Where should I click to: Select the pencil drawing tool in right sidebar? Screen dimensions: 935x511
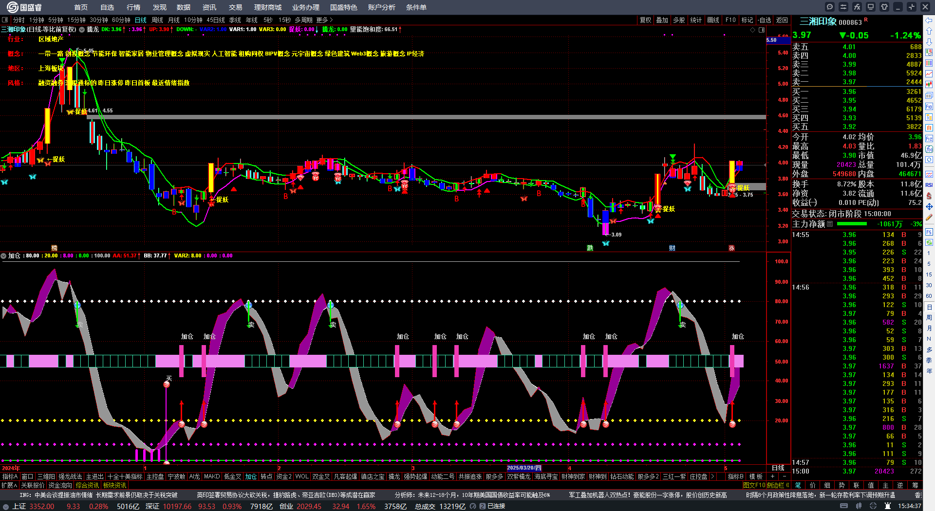click(929, 217)
